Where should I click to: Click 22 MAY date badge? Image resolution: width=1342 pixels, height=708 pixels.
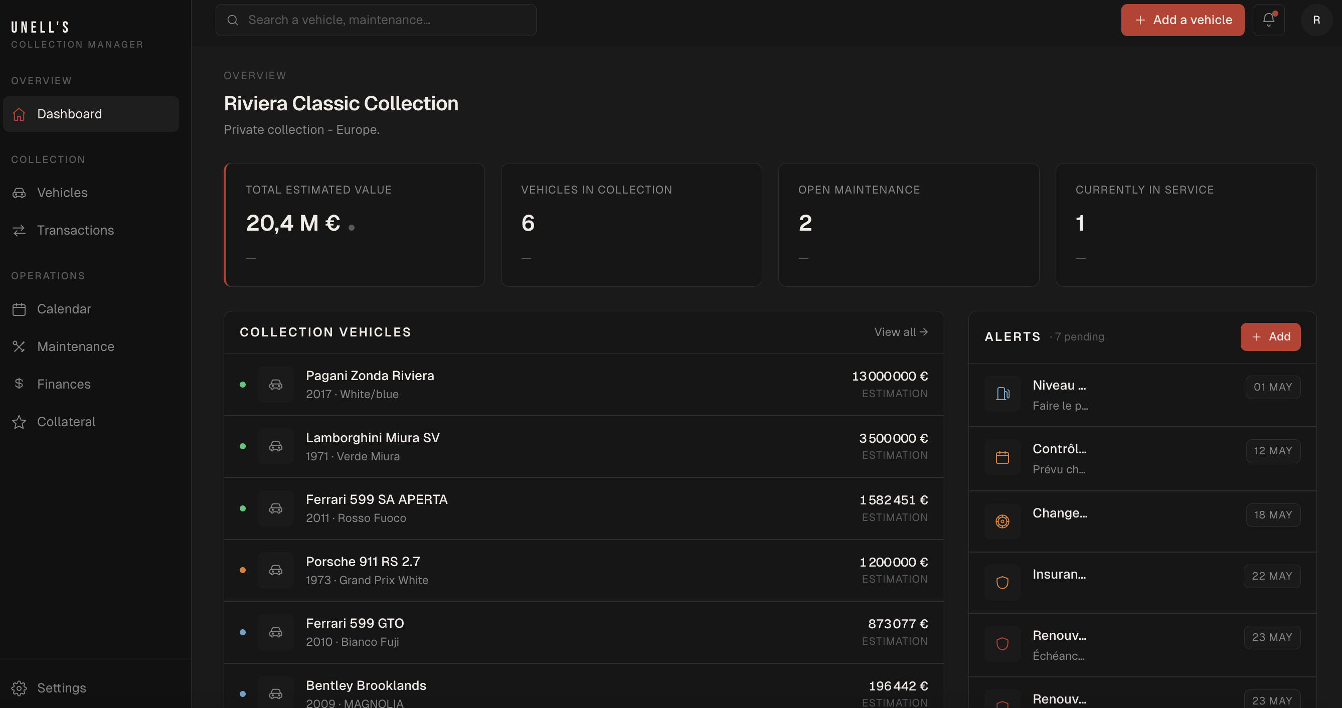point(1272,576)
